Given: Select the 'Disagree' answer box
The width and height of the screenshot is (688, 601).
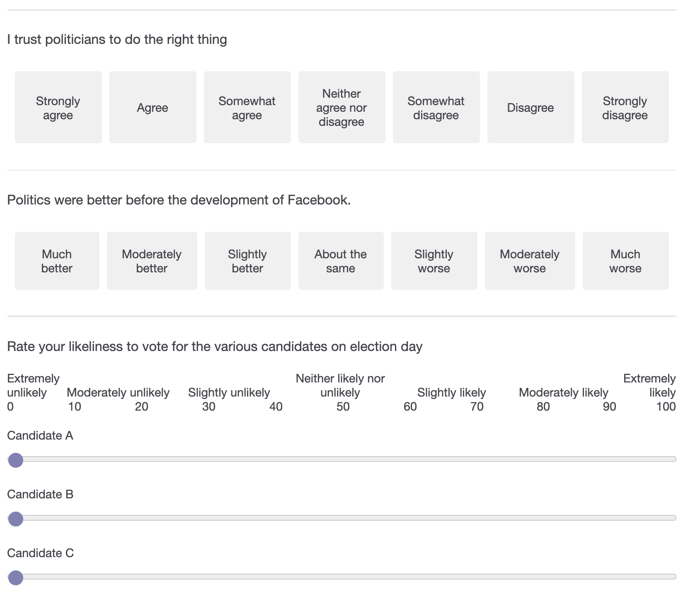Looking at the screenshot, I should tap(531, 107).
